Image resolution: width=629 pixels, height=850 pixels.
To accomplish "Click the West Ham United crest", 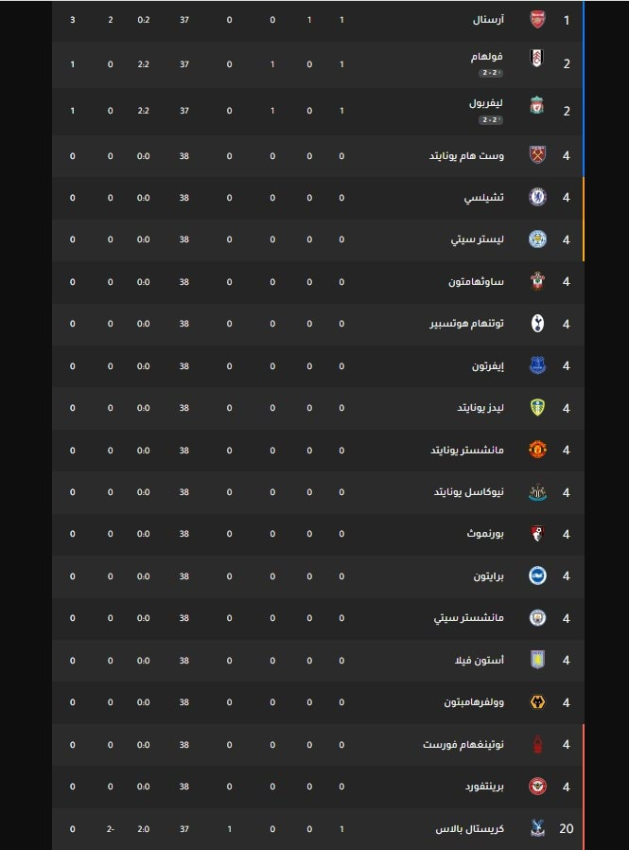I will coord(537,155).
